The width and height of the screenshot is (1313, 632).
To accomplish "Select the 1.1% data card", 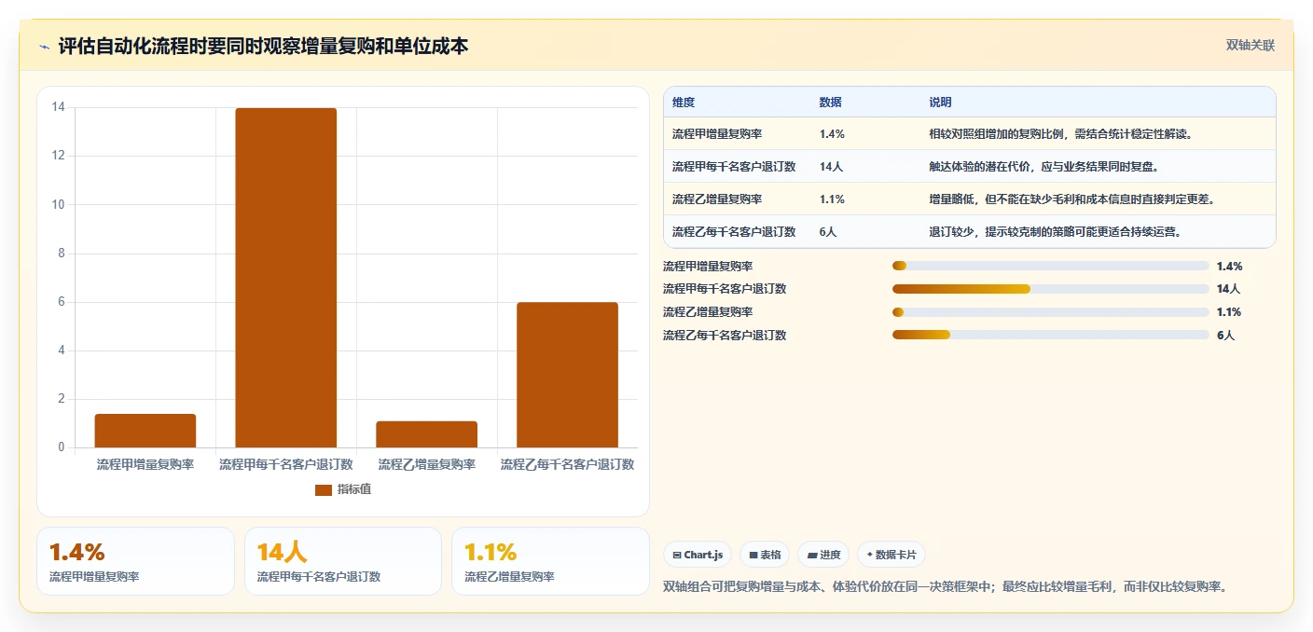I will (x=550, y=561).
